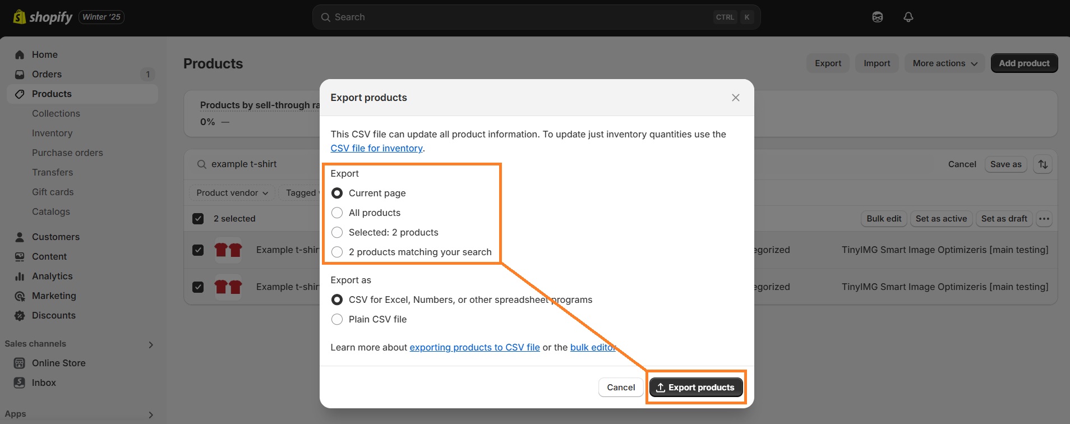Viewport: 1070px width, 424px height.
Task: Click the Marketing target icon
Action: [x=20, y=296]
